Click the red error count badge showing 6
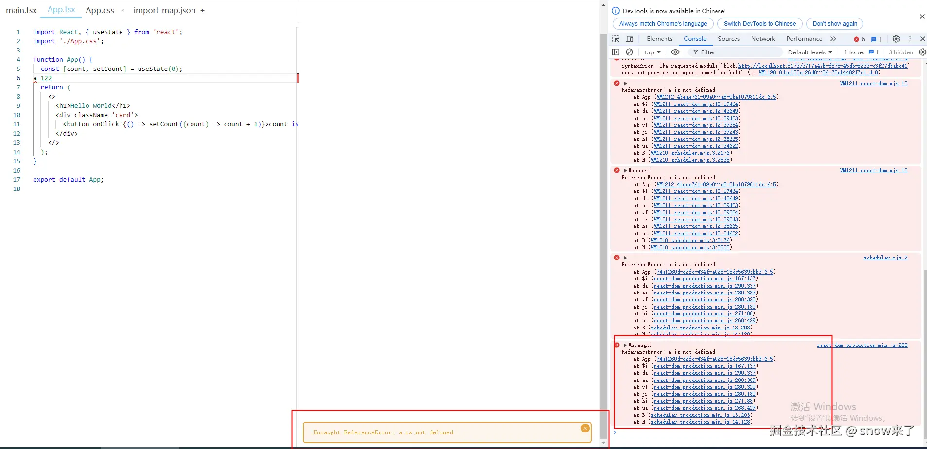927x449 pixels. tap(859, 39)
